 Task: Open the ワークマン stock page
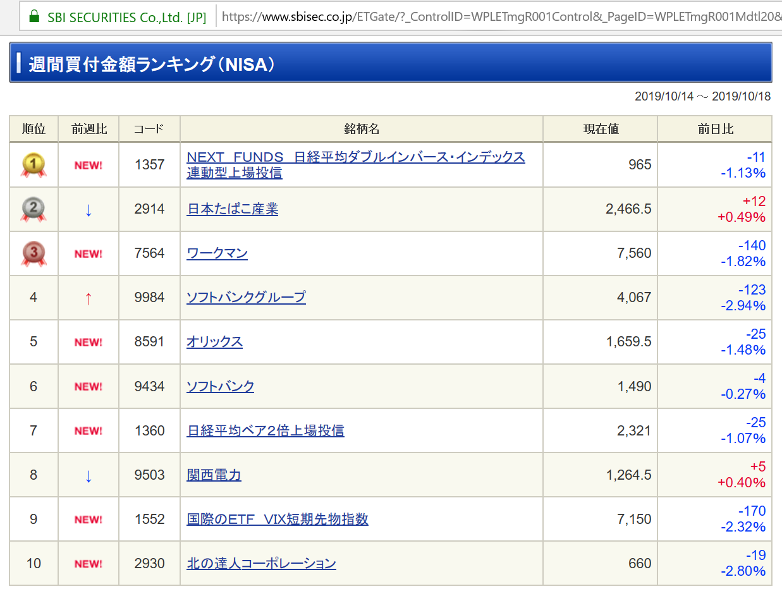pos(217,253)
